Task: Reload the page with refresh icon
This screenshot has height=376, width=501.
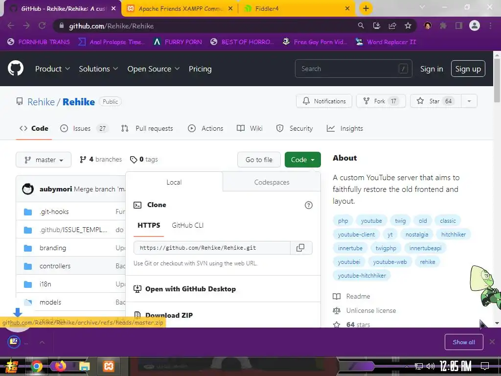Action: (42, 25)
